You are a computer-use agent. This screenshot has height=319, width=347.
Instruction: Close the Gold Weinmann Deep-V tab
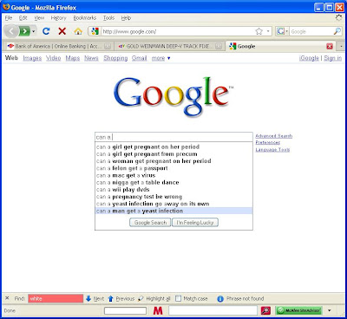(219, 46)
